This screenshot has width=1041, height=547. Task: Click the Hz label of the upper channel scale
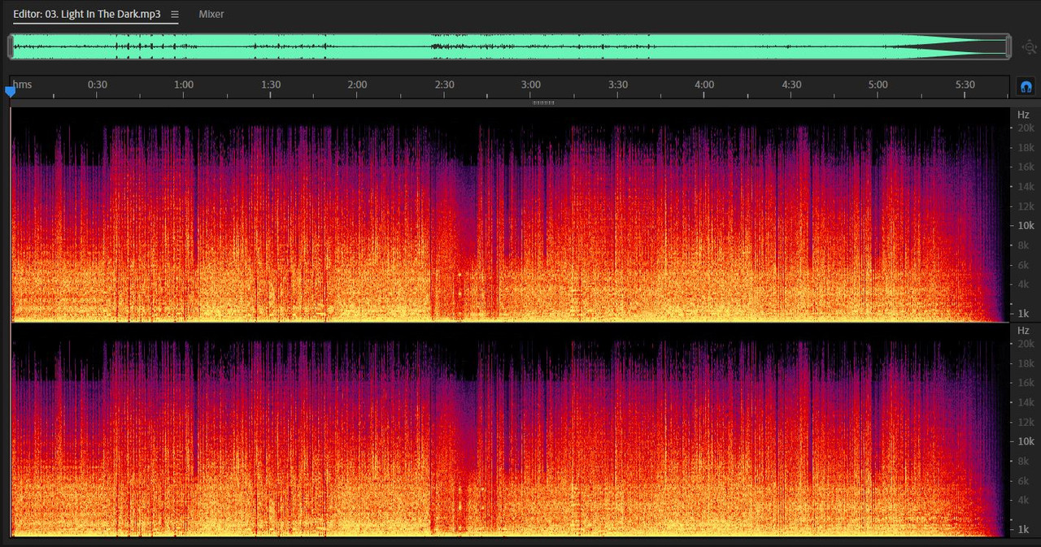click(x=1023, y=115)
